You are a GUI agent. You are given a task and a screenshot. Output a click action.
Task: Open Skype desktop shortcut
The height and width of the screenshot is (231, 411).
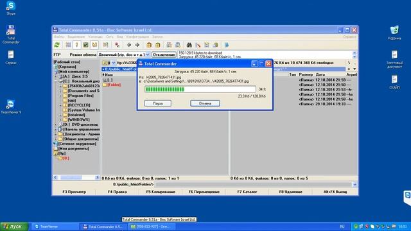click(x=11, y=8)
